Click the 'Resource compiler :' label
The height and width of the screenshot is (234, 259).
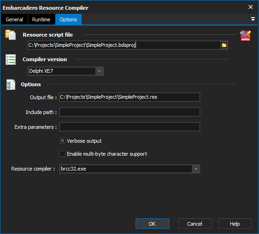point(33,169)
